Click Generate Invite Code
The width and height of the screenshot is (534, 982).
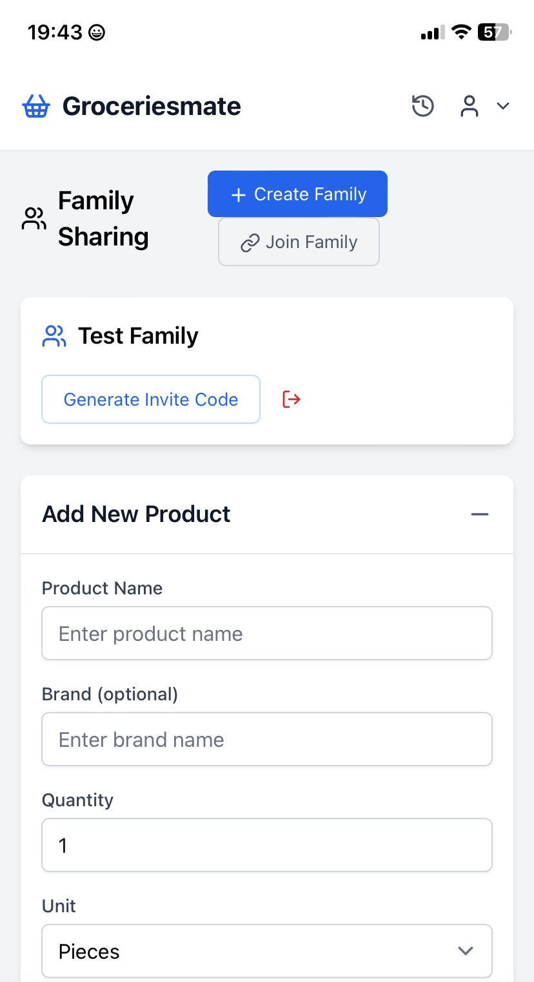151,399
